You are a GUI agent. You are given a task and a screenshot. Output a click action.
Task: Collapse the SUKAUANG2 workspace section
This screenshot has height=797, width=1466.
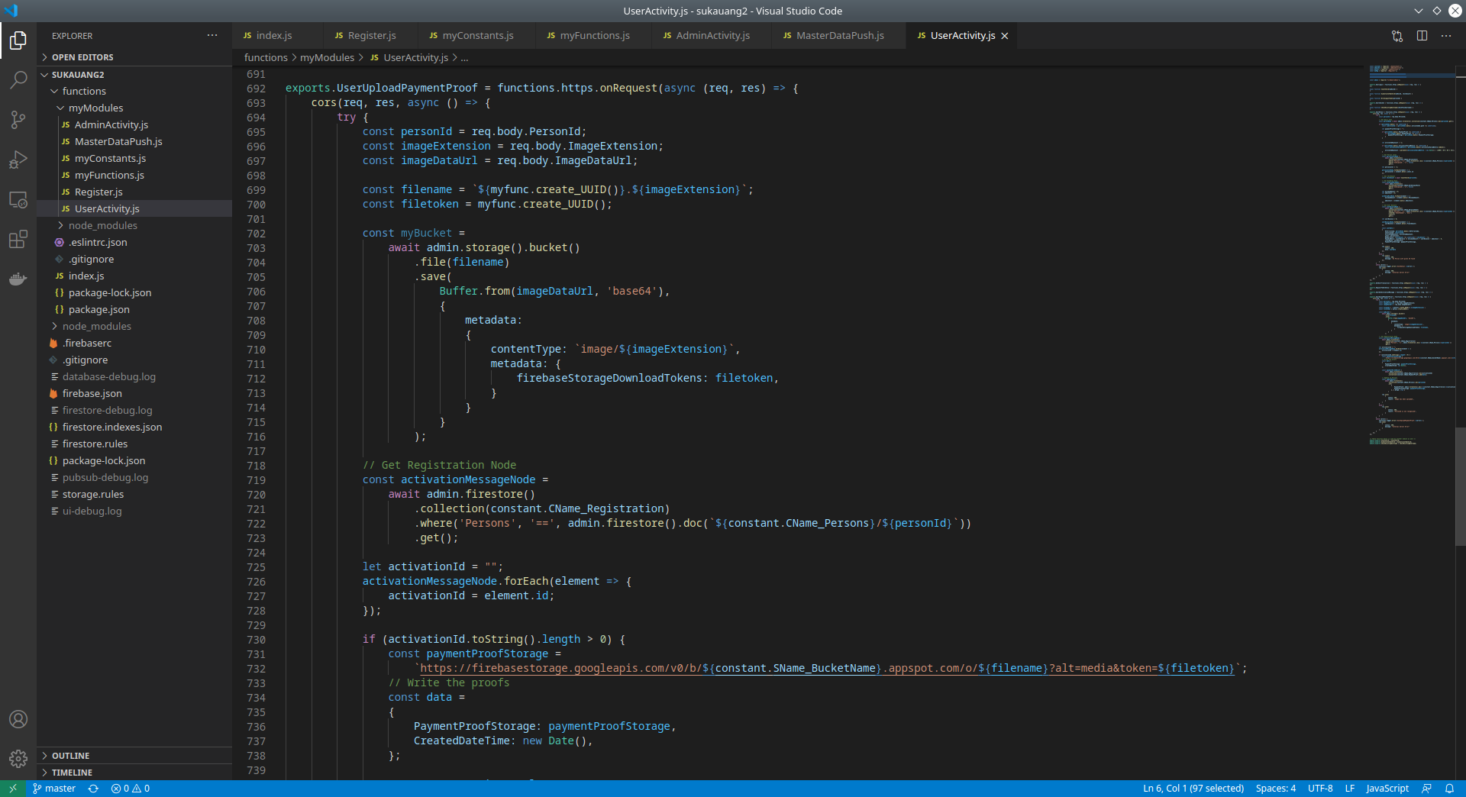point(134,75)
